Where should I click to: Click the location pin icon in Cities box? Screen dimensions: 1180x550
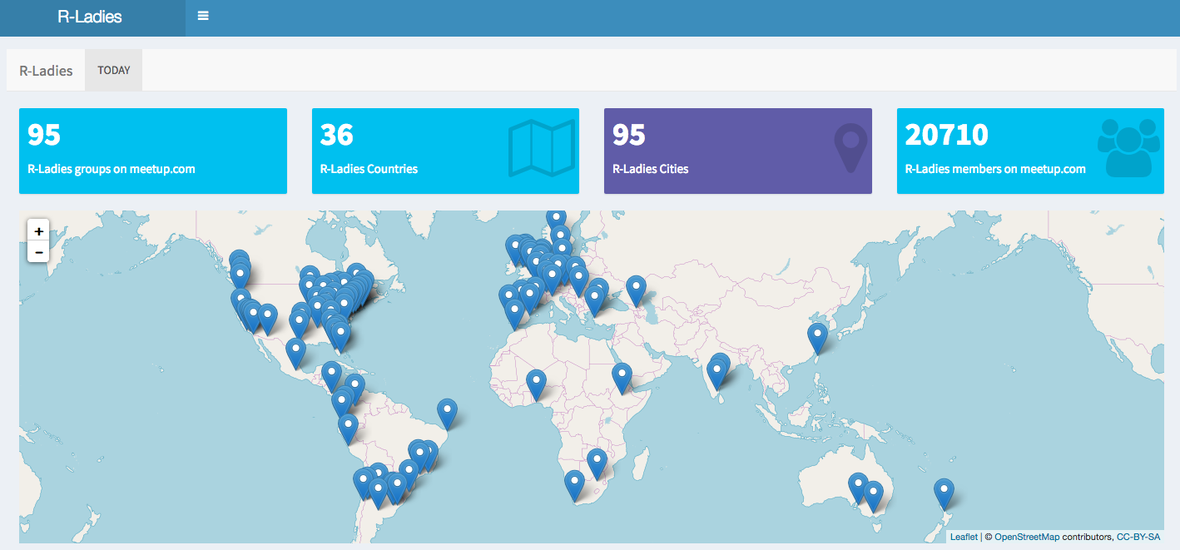(850, 148)
